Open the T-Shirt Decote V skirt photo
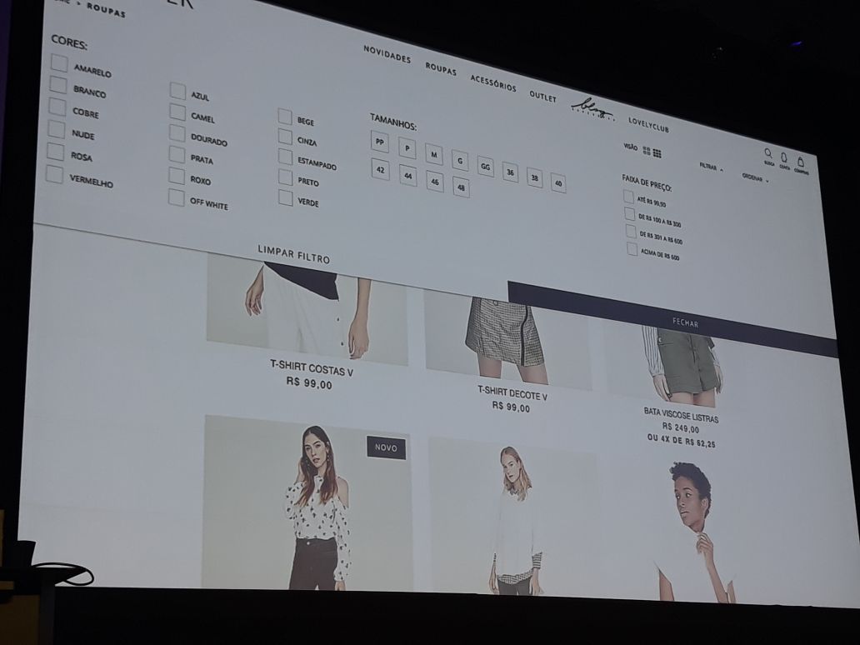The width and height of the screenshot is (860, 645). click(507, 339)
